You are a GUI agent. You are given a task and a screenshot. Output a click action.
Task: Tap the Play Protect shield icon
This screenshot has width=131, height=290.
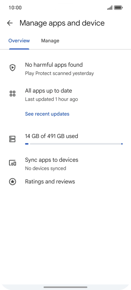click(12, 68)
